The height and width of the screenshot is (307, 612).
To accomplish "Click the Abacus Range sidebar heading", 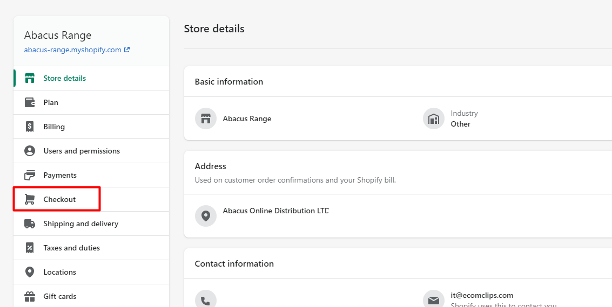I will (x=58, y=35).
